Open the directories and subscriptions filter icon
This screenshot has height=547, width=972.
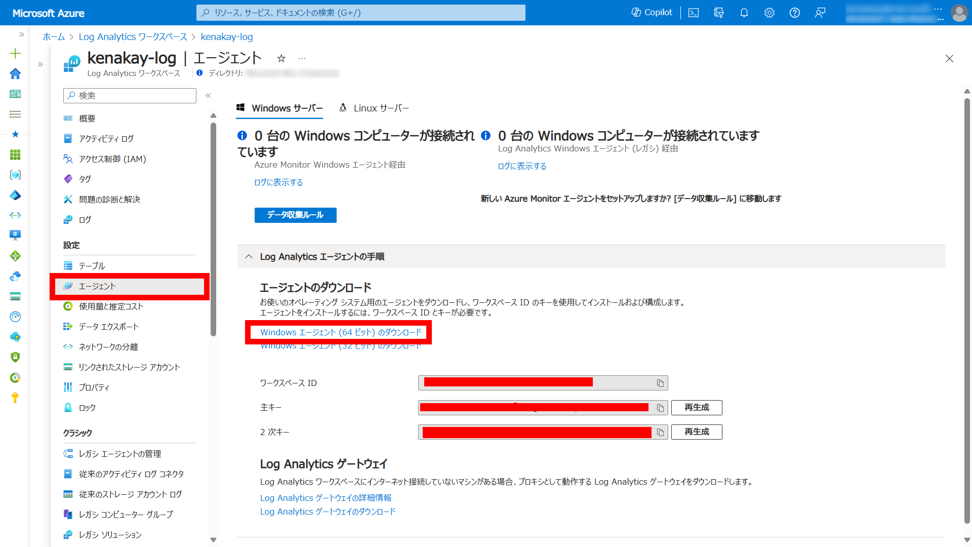(719, 13)
